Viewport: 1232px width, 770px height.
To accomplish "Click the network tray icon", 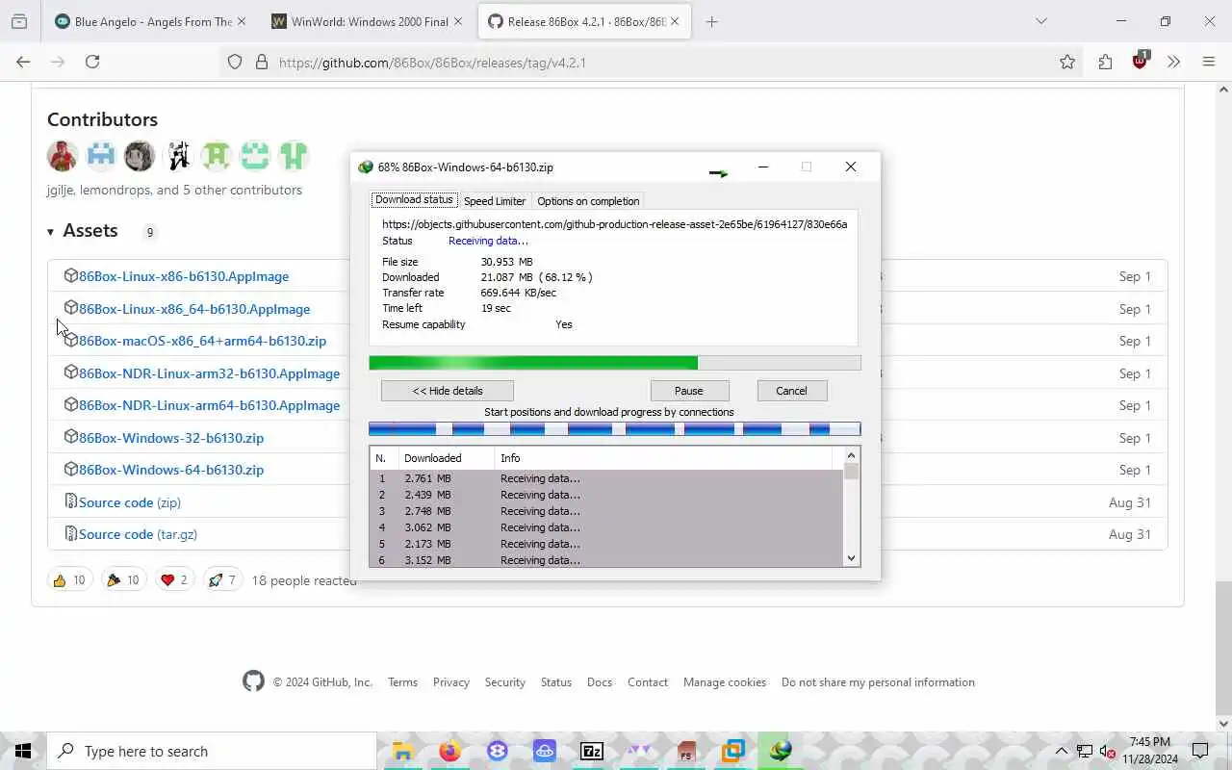I will tap(1085, 751).
